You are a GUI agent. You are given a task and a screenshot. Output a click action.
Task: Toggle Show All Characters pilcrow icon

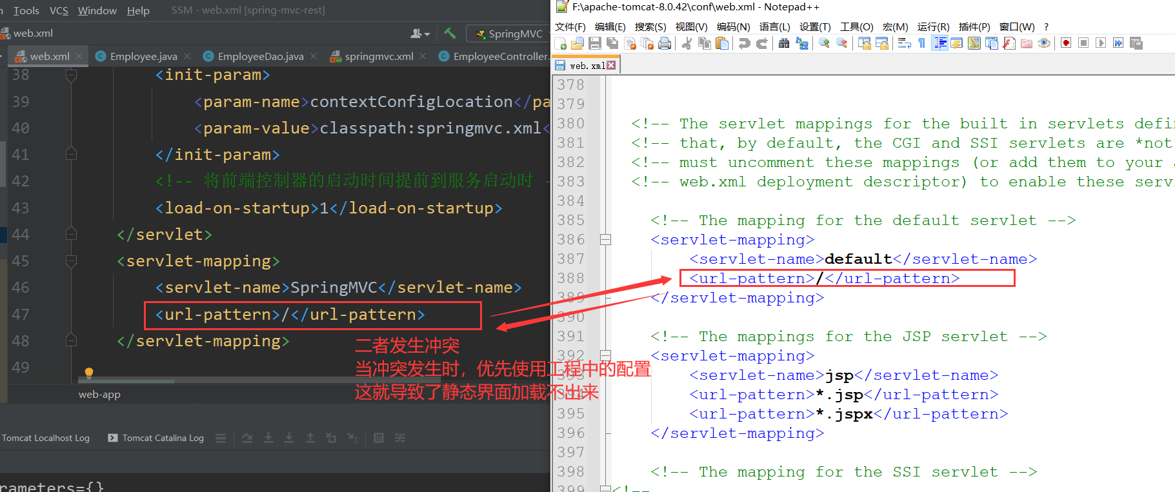(921, 43)
